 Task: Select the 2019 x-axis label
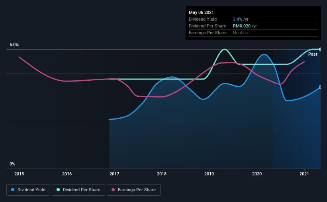[x=209, y=174]
